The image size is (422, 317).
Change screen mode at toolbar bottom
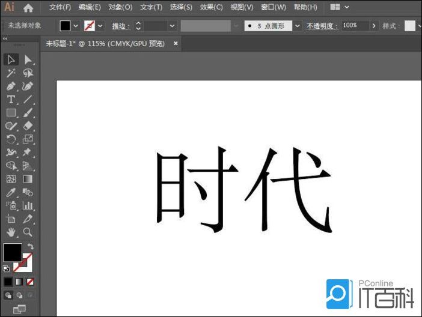[x=19, y=309]
